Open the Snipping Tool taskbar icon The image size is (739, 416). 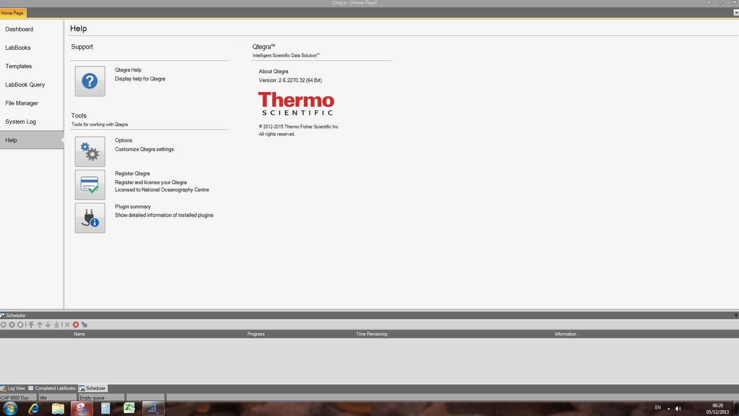point(82,408)
